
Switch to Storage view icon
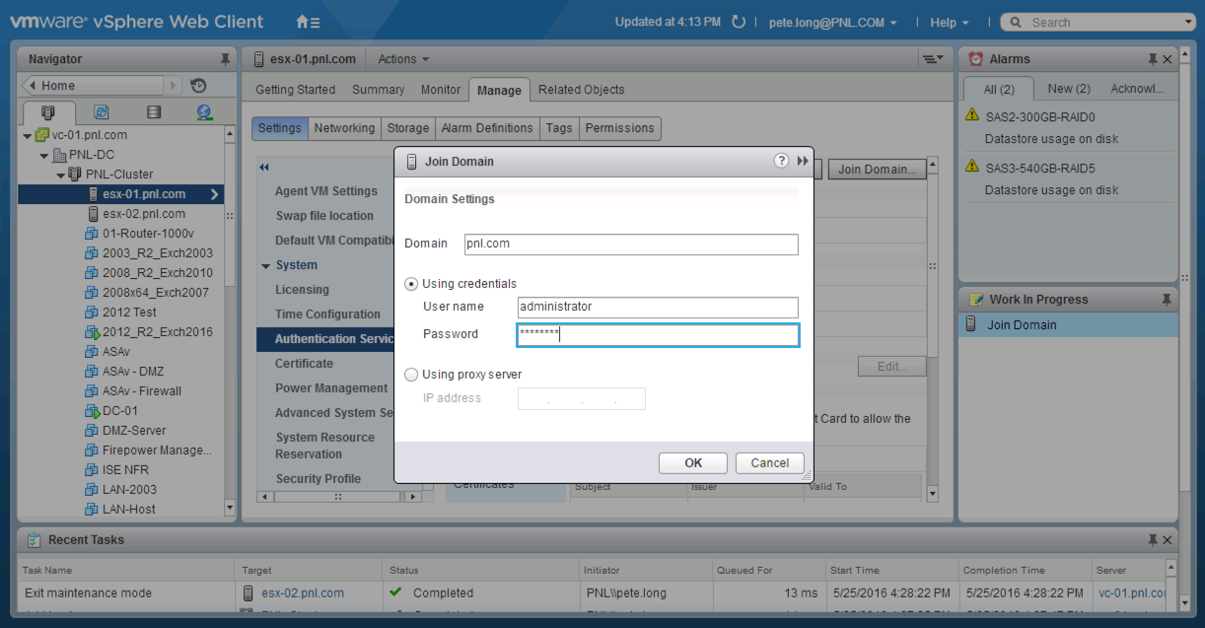153,112
